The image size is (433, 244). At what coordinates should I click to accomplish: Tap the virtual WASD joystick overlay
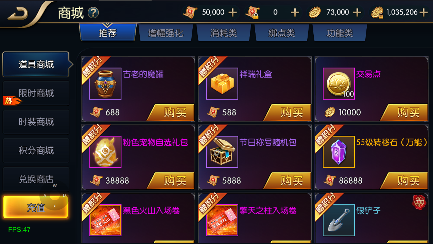pos(55,195)
